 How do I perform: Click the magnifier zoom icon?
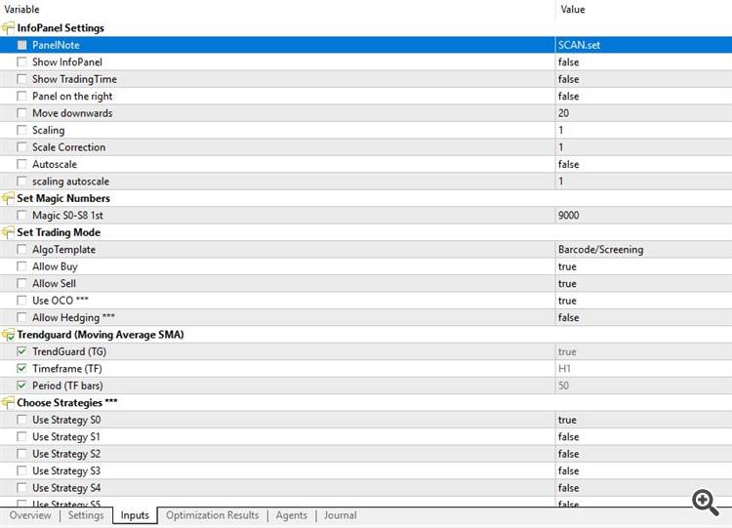tap(706, 503)
